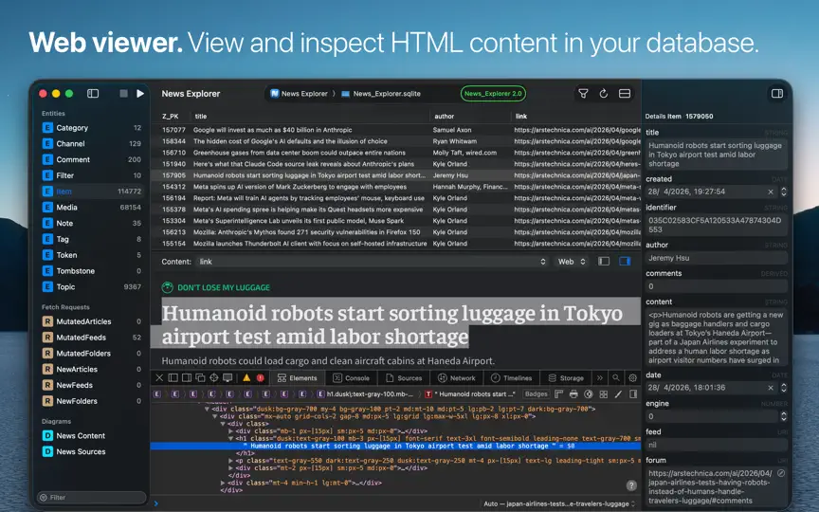819x512 pixels.
Task: Select the Media entity
Action: [92, 208]
